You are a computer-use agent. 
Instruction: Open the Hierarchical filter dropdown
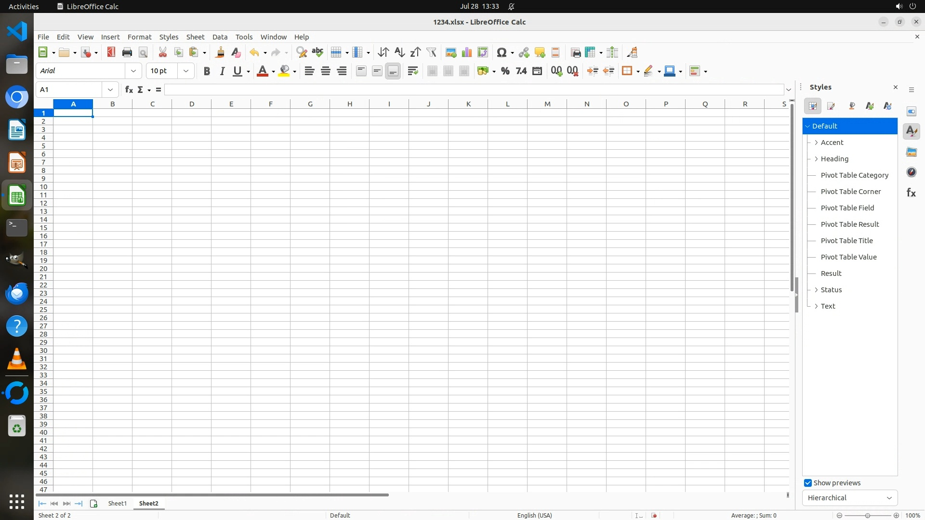[849, 498]
